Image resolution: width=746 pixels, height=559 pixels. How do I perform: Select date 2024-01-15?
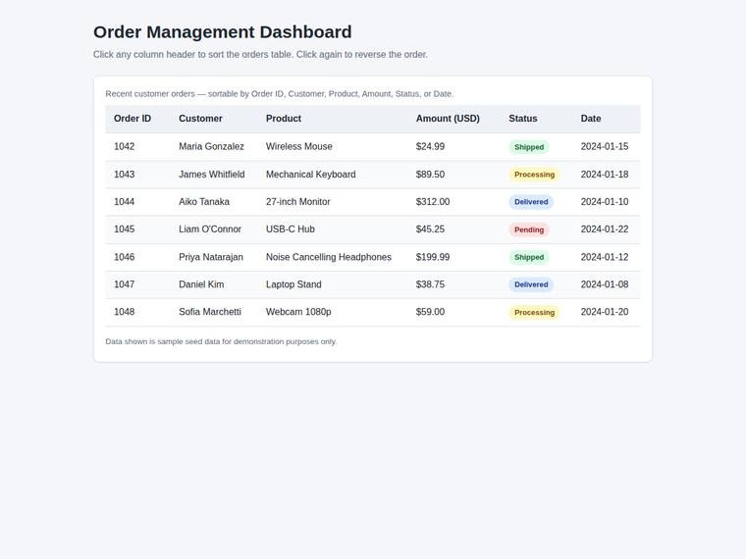click(605, 146)
